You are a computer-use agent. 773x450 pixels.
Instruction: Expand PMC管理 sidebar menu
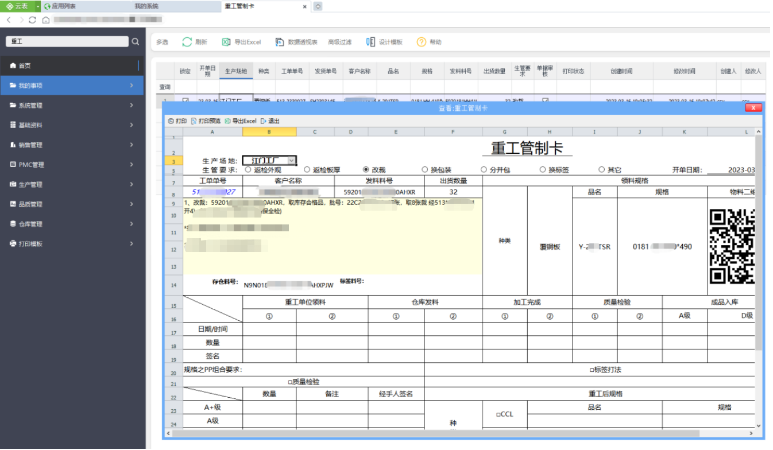(72, 165)
